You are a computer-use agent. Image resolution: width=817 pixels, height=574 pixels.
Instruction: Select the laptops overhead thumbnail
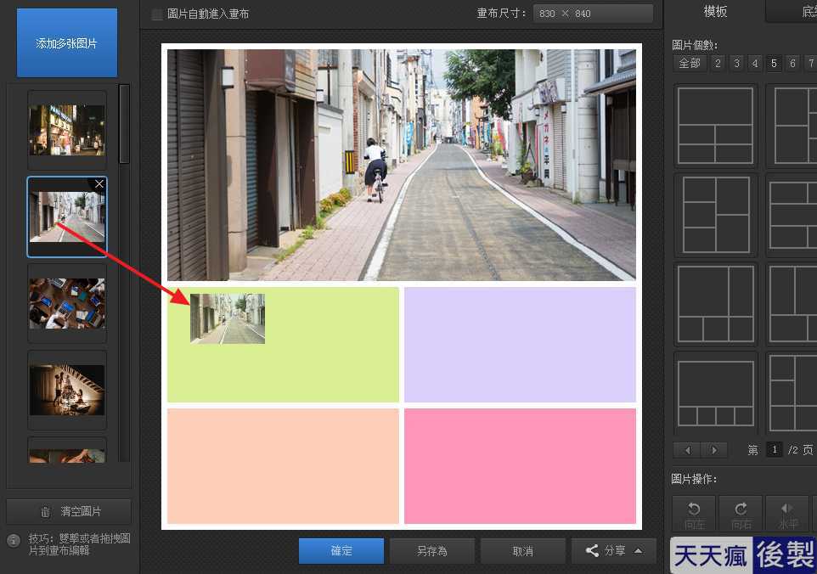tap(67, 304)
